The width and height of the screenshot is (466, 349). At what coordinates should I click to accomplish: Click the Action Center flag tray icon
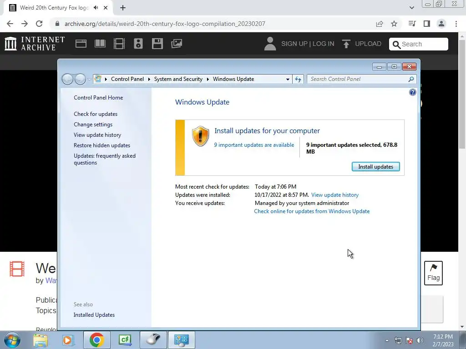pyautogui.click(x=409, y=340)
